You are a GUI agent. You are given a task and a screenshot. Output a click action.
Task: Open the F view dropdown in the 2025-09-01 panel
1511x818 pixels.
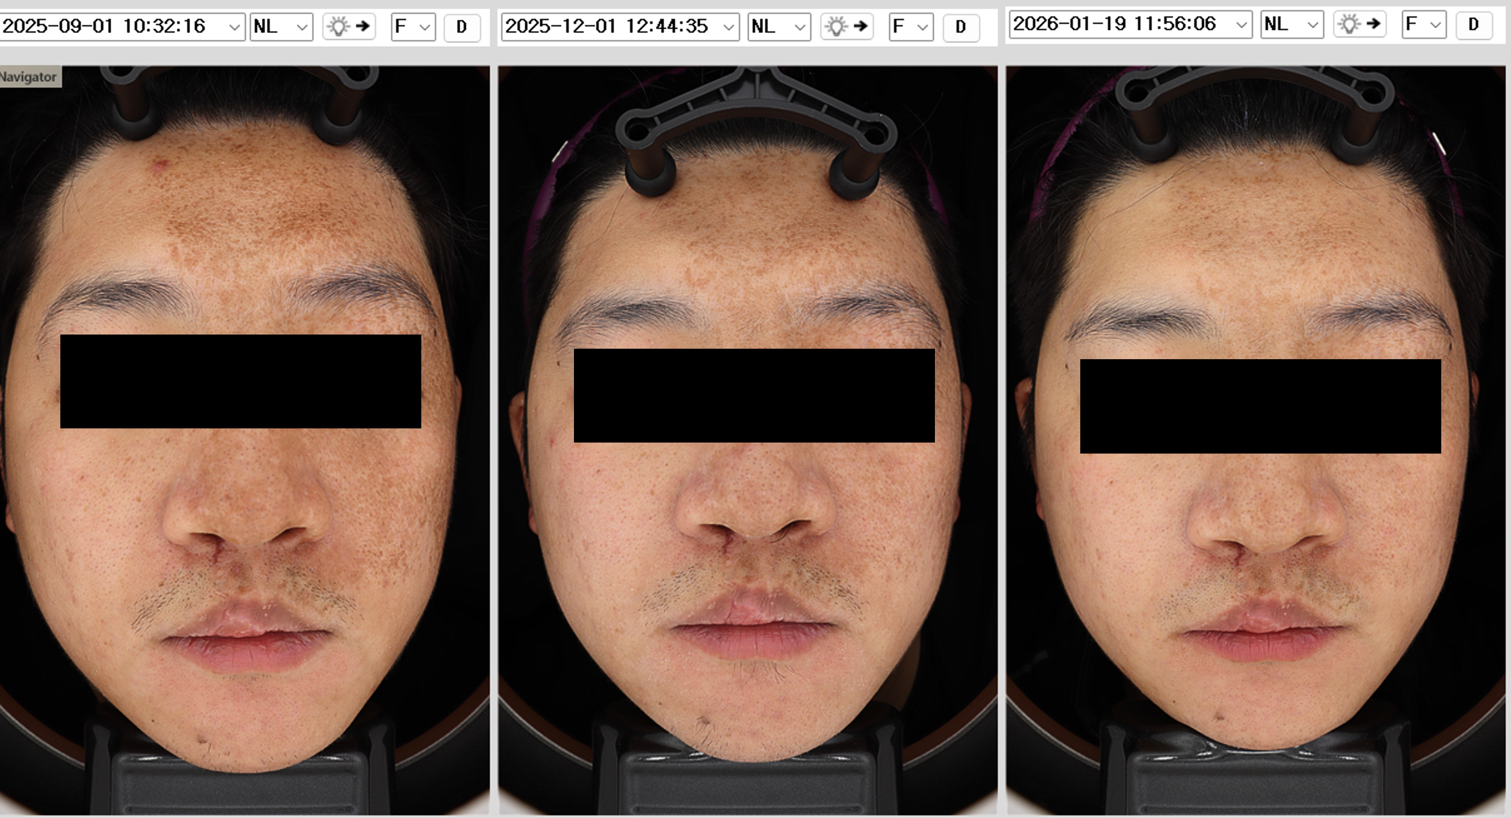(x=413, y=27)
